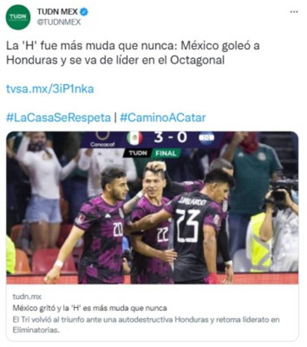Viewport: 307px width, 347px height.
Task: Click the Mexico flag icon in scoreboard
Action: pyautogui.click(x=134, y=138)
